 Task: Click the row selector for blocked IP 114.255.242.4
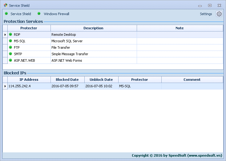click(x=5, y=86)
